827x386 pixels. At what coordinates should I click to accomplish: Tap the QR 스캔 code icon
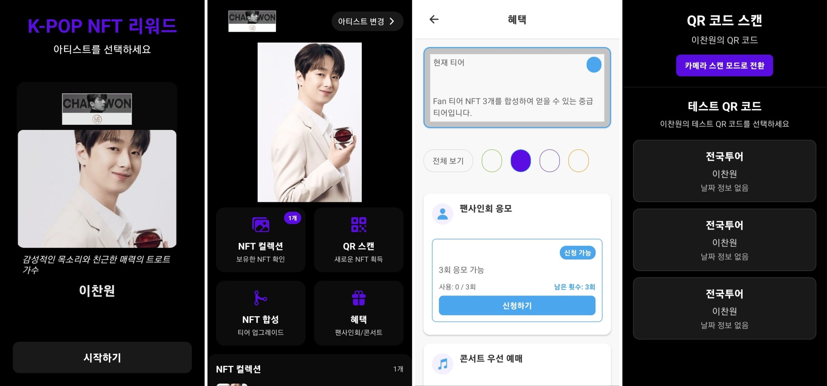click(359, 225)
